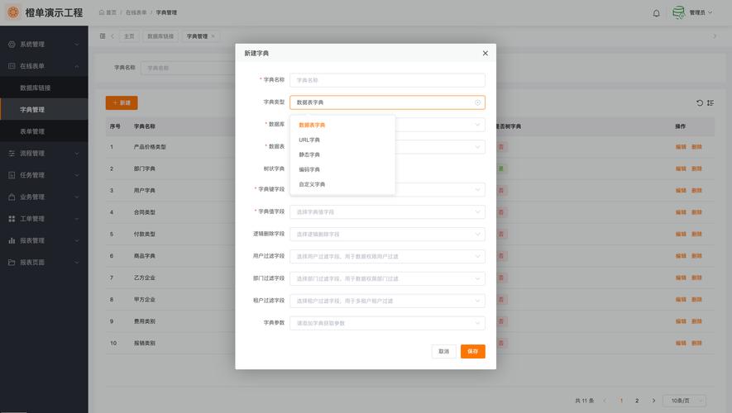Expand the 报表管理 sidebar menu
732x413 pixels.
77,240
